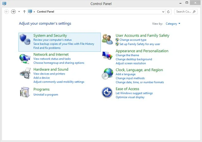Open the Add a language link
The image size is (202, 142).
(x=126, y=74)
